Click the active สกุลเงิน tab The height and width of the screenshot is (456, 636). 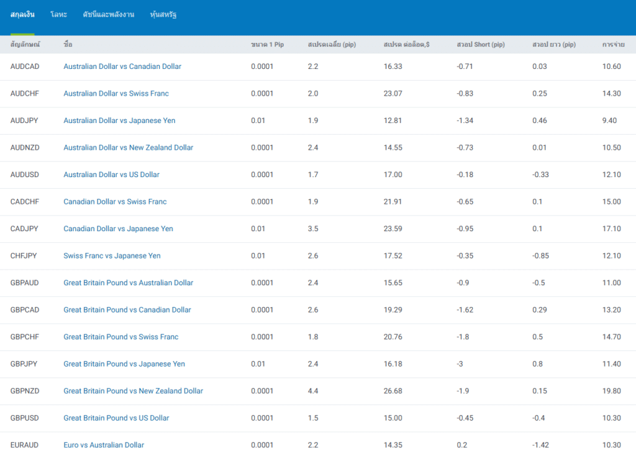pyautogui.click(x=22, y=14)
